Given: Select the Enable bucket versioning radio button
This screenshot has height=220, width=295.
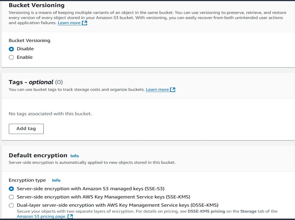Looking at the screenshot, I should [x=11, y=57].
